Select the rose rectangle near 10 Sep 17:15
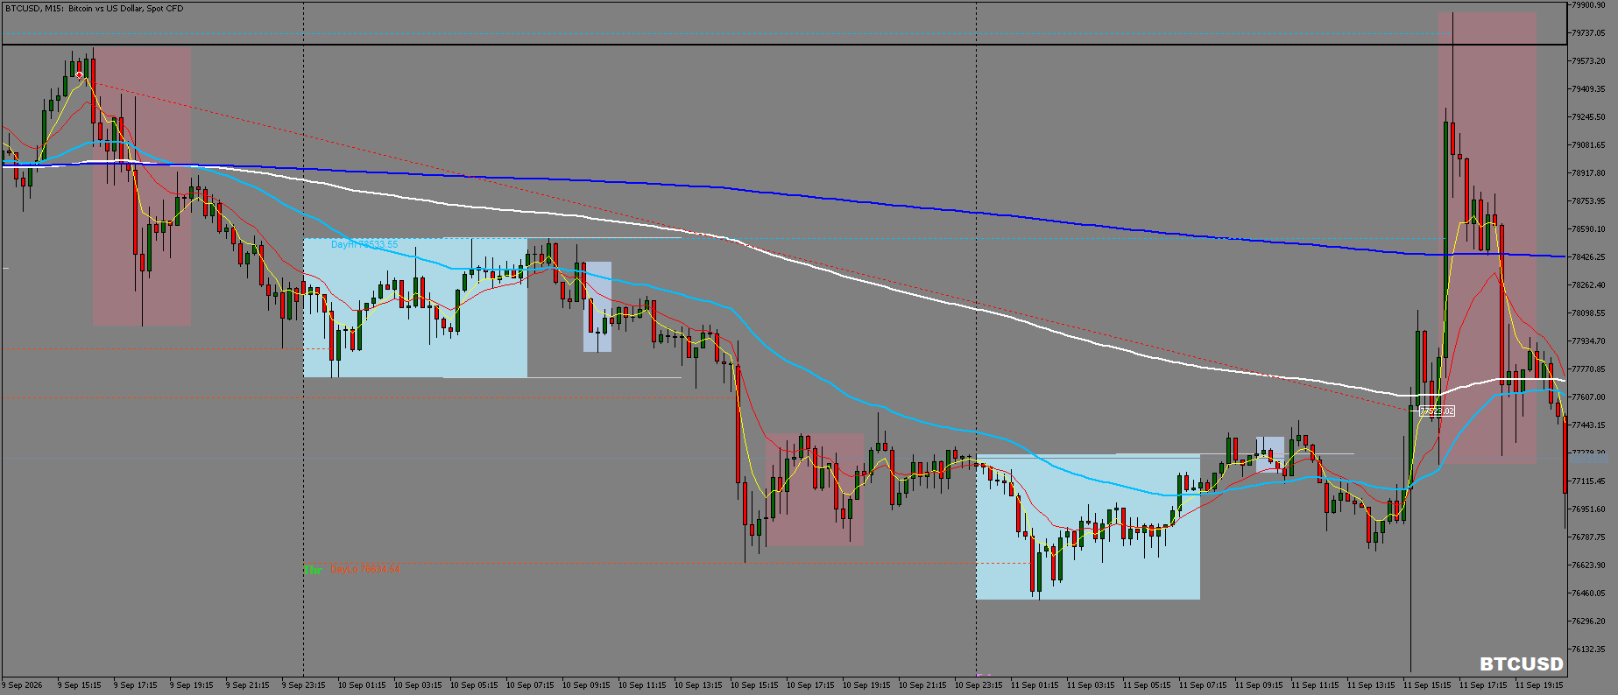Screen dimensions: 1618x695 pos(815,490)
